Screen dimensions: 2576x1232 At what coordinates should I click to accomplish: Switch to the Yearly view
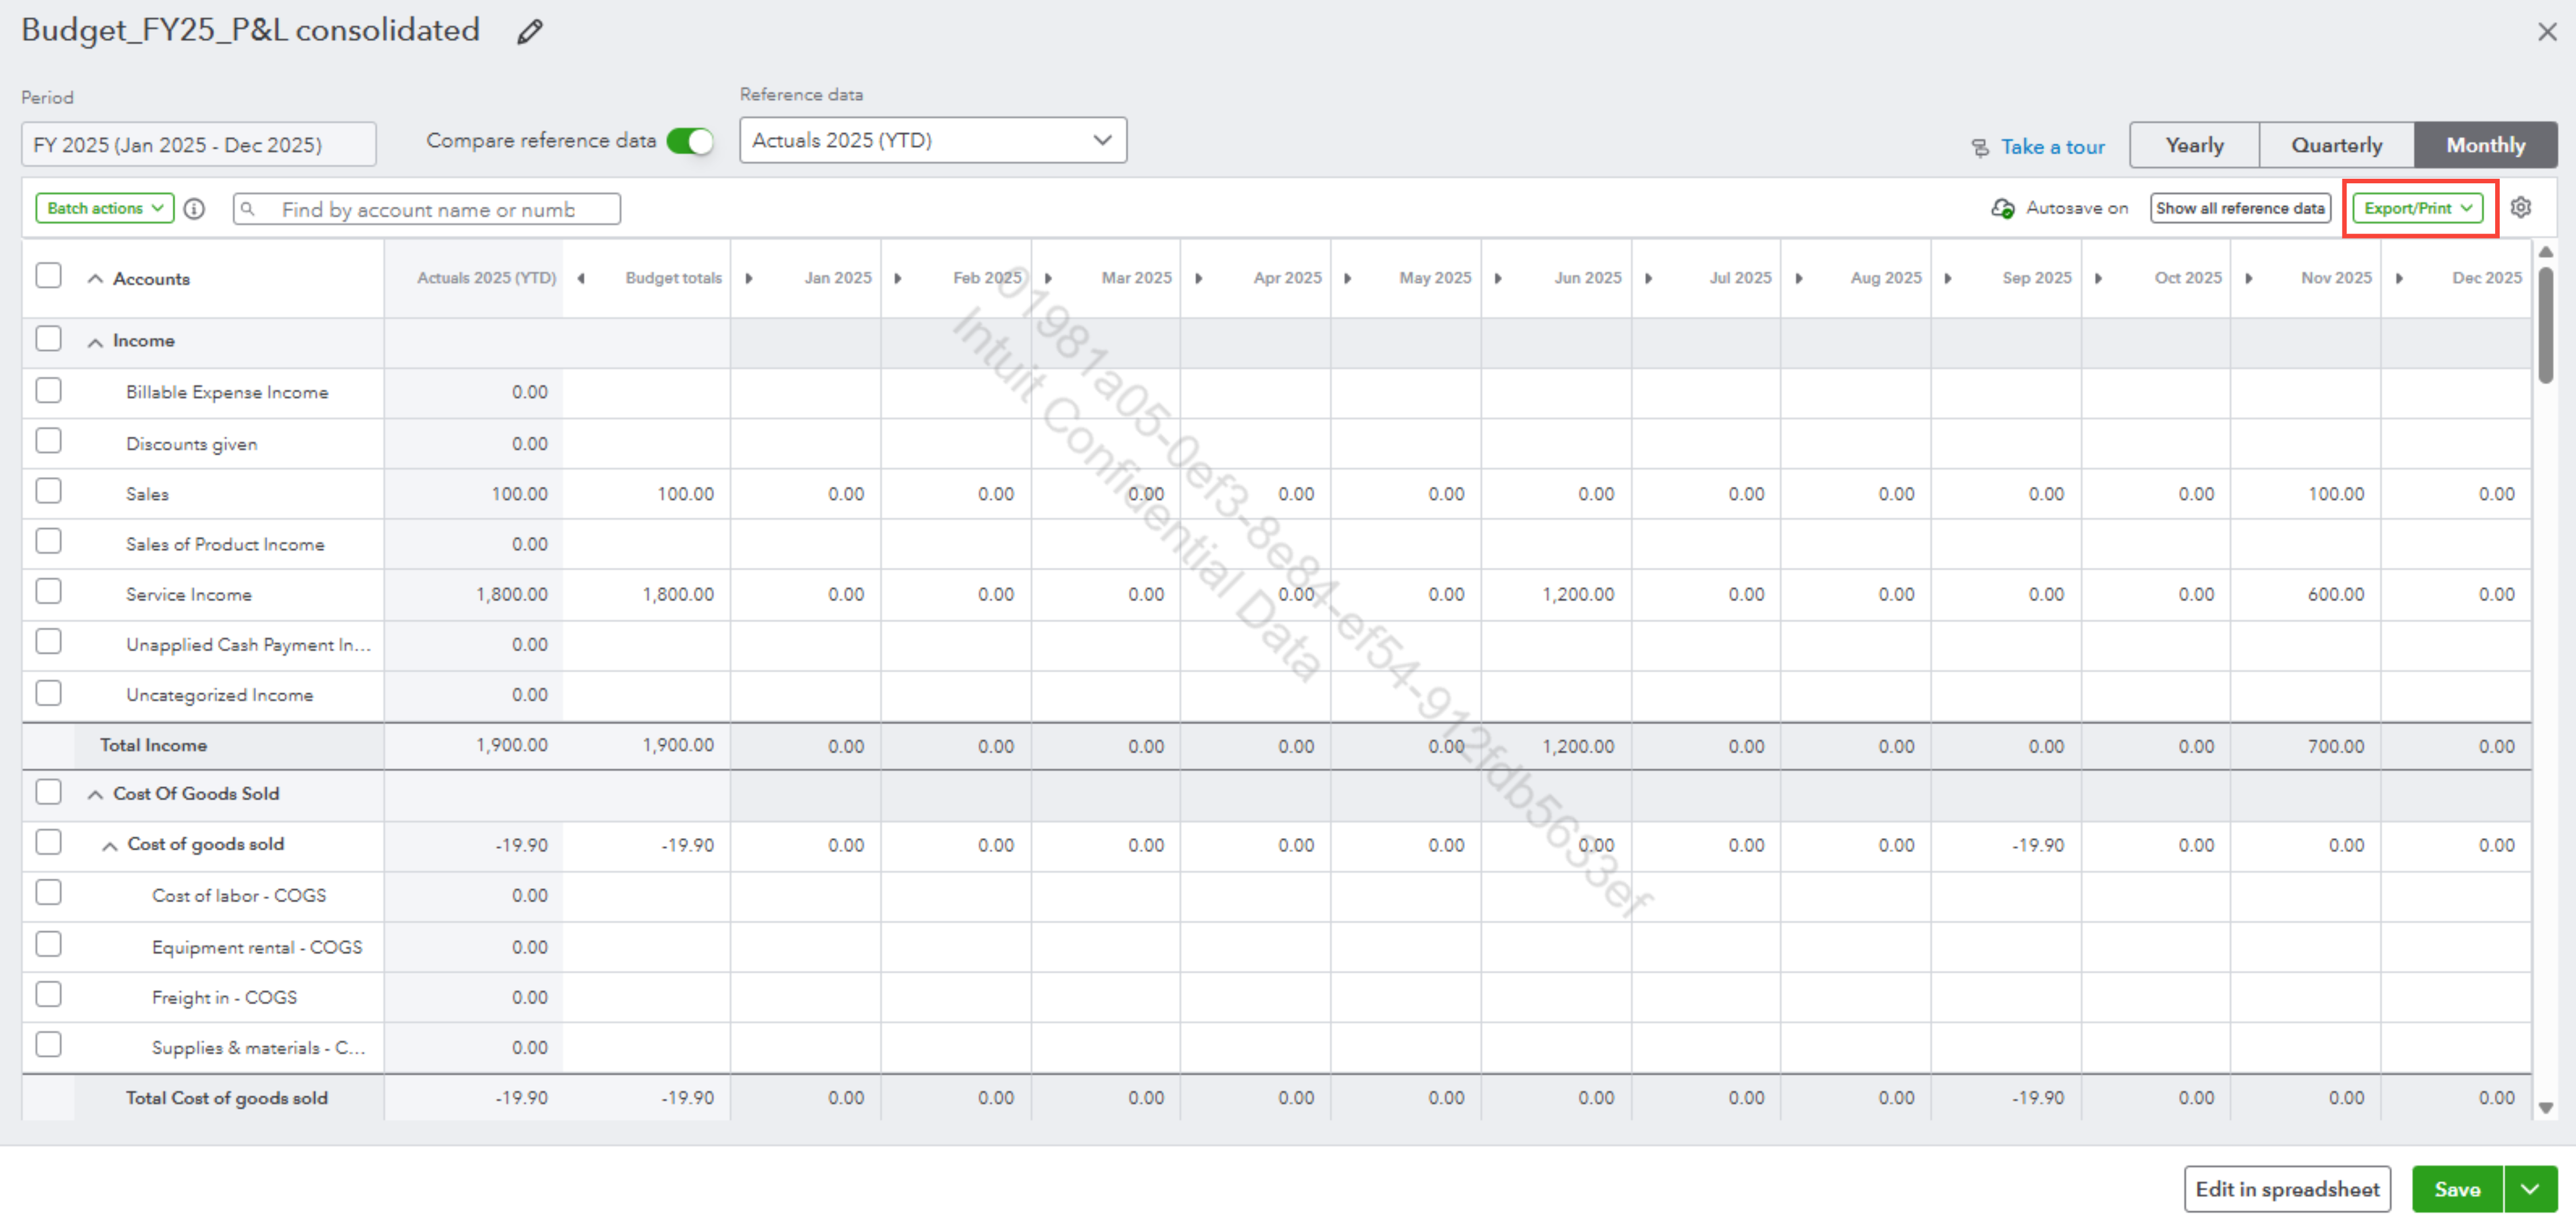2194,145
